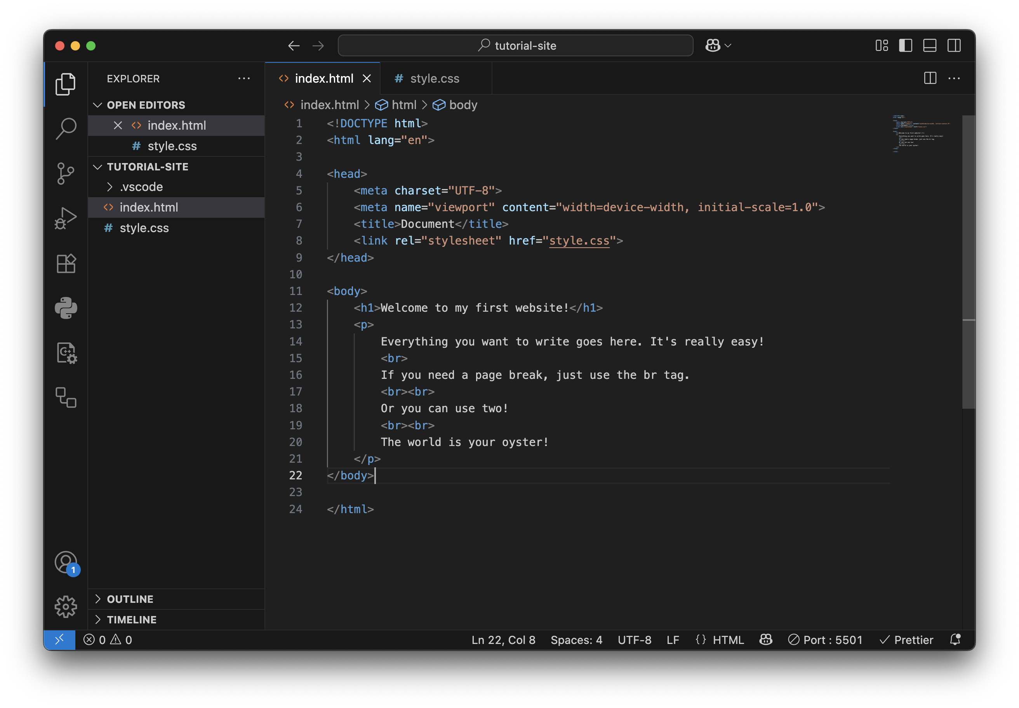The height and width of the screenshot is (708, 1019).
Task: Close the index.html editor tab
Action: [367, 78]
